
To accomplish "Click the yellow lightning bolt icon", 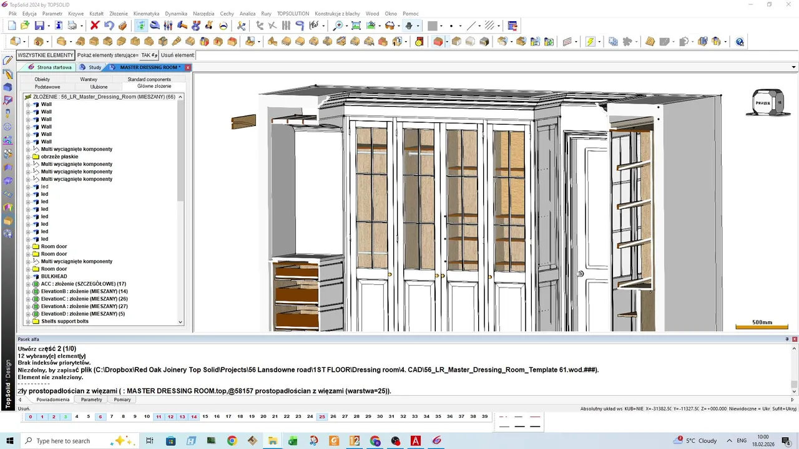I will tap(591, 42).
